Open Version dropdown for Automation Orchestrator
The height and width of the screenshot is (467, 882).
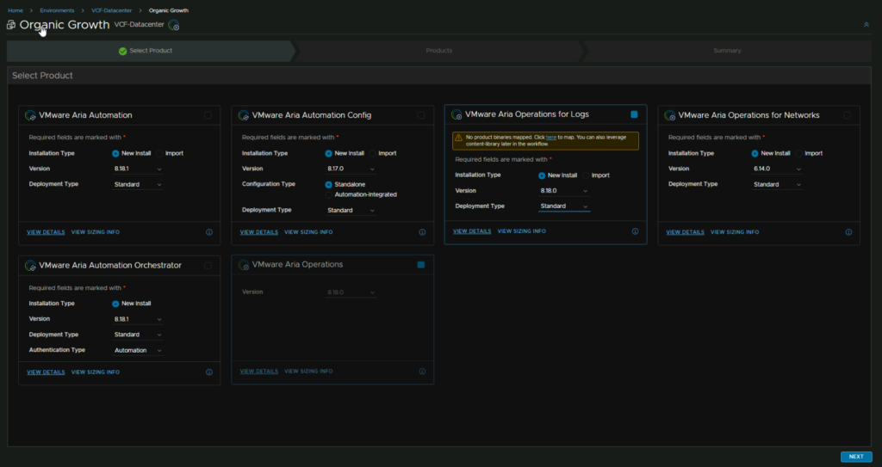[x=138, y=318]
